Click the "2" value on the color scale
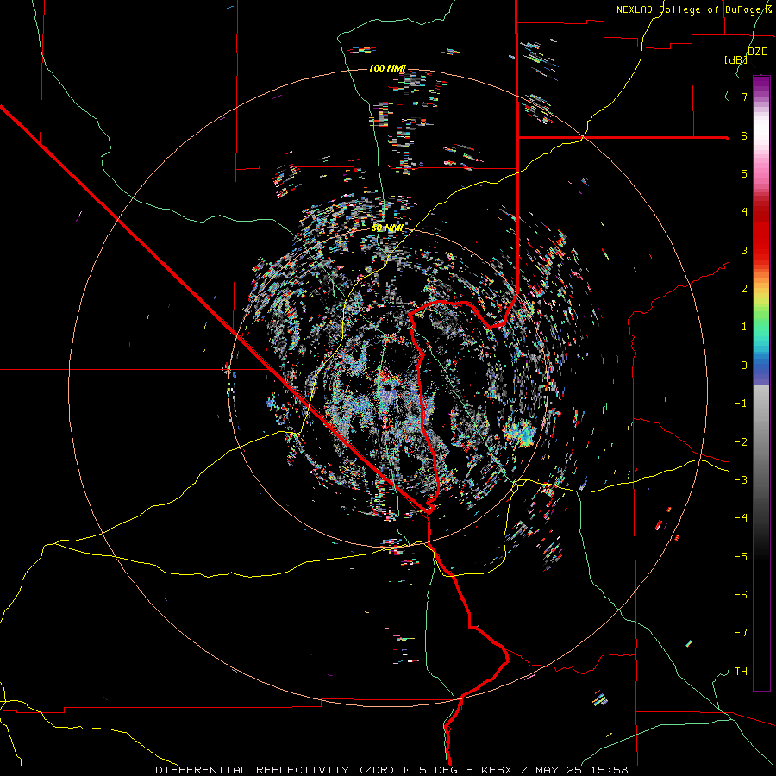 point(744,288)
